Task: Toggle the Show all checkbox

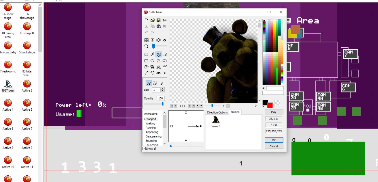Action: [x=144, y=148]
